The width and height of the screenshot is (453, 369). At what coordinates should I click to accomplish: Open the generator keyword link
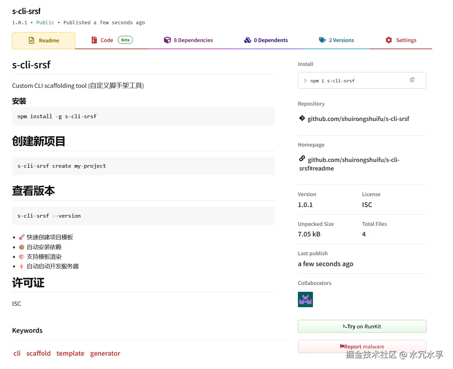pos(105,353)
